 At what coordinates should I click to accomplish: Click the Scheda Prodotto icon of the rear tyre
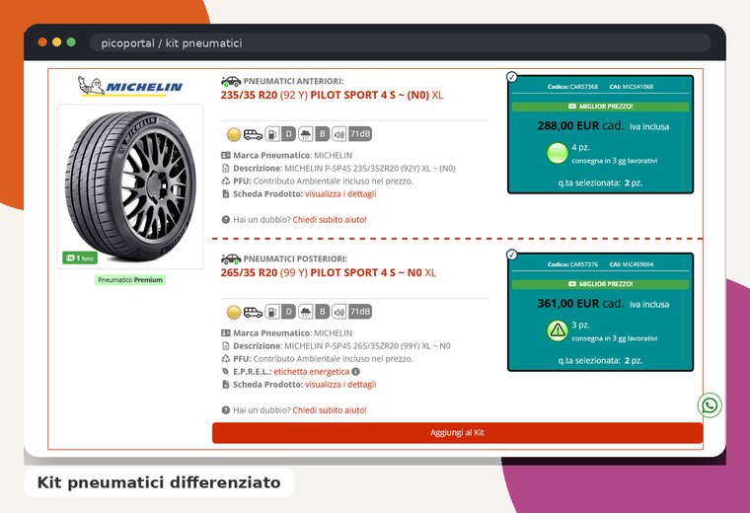226,385
